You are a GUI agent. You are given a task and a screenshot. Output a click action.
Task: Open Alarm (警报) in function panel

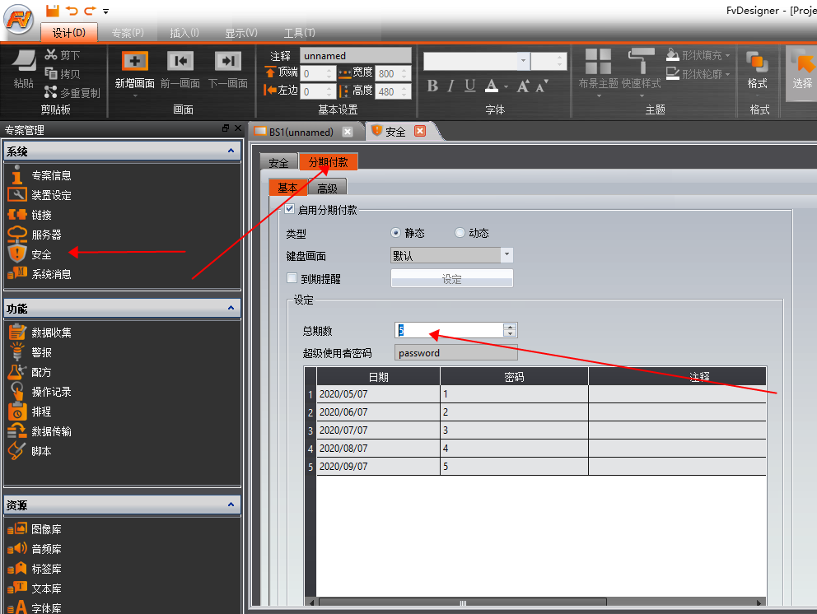click(x=41, y=352)
